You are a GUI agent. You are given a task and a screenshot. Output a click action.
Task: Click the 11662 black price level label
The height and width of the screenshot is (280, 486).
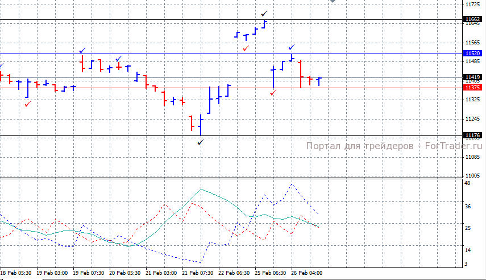click(473, 19)
